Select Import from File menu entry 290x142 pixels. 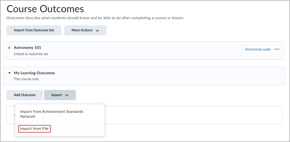[34, 129]
